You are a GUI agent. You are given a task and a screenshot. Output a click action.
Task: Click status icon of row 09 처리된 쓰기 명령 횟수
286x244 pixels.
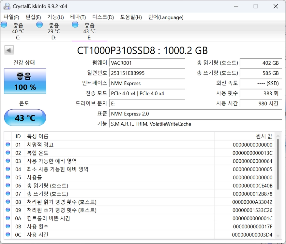pyautogui.click(x=8, y=210)
